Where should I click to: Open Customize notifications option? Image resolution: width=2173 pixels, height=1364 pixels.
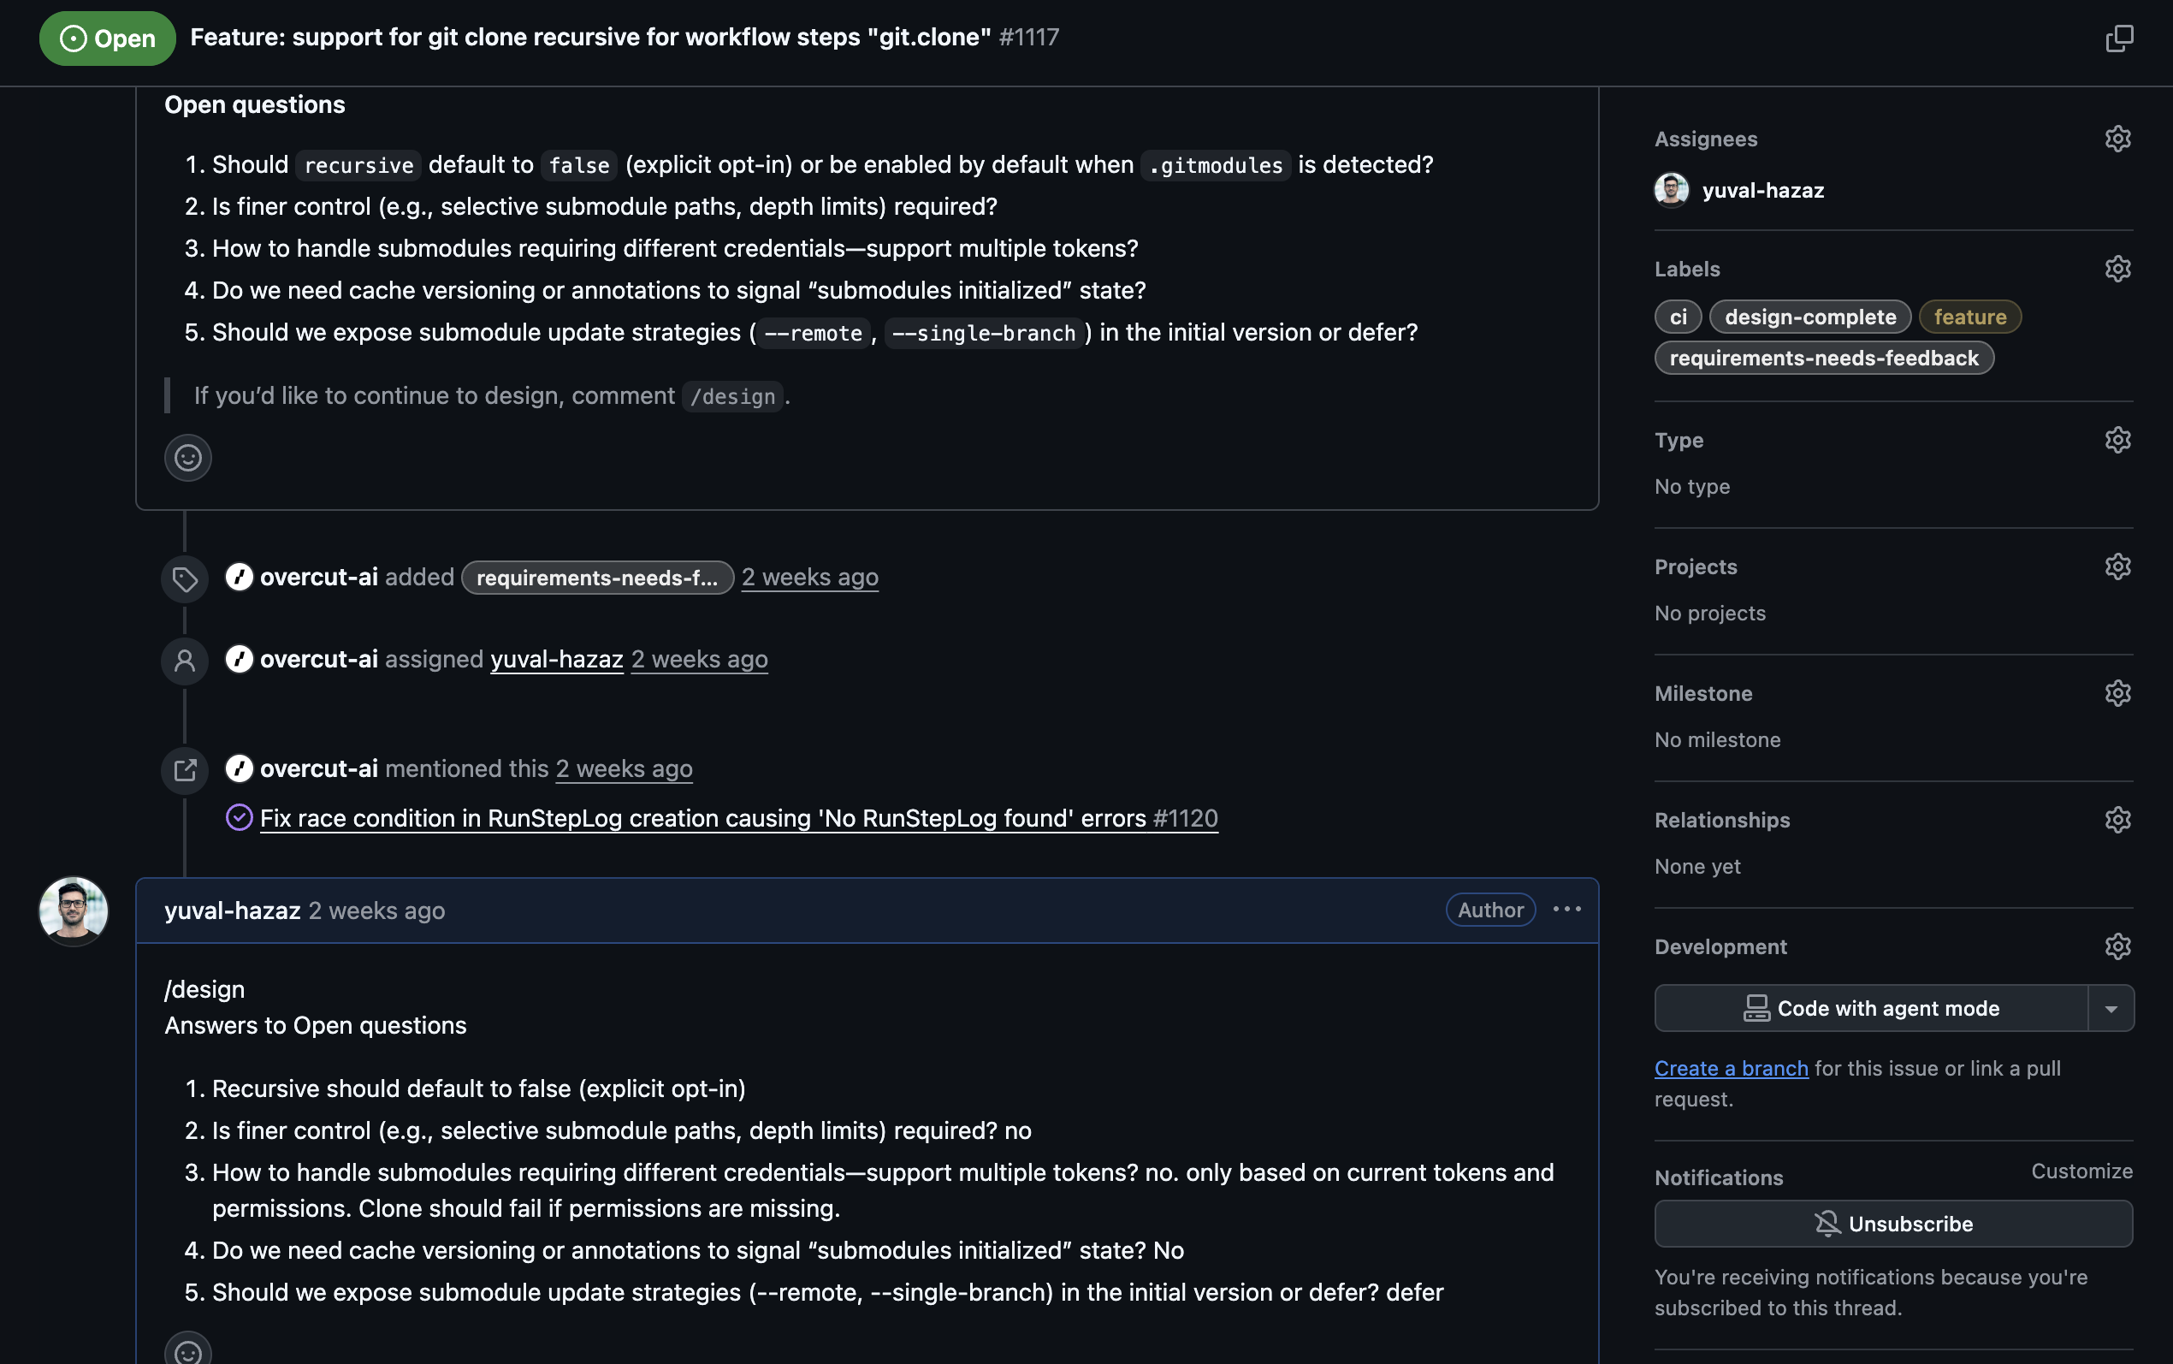2081,1171
